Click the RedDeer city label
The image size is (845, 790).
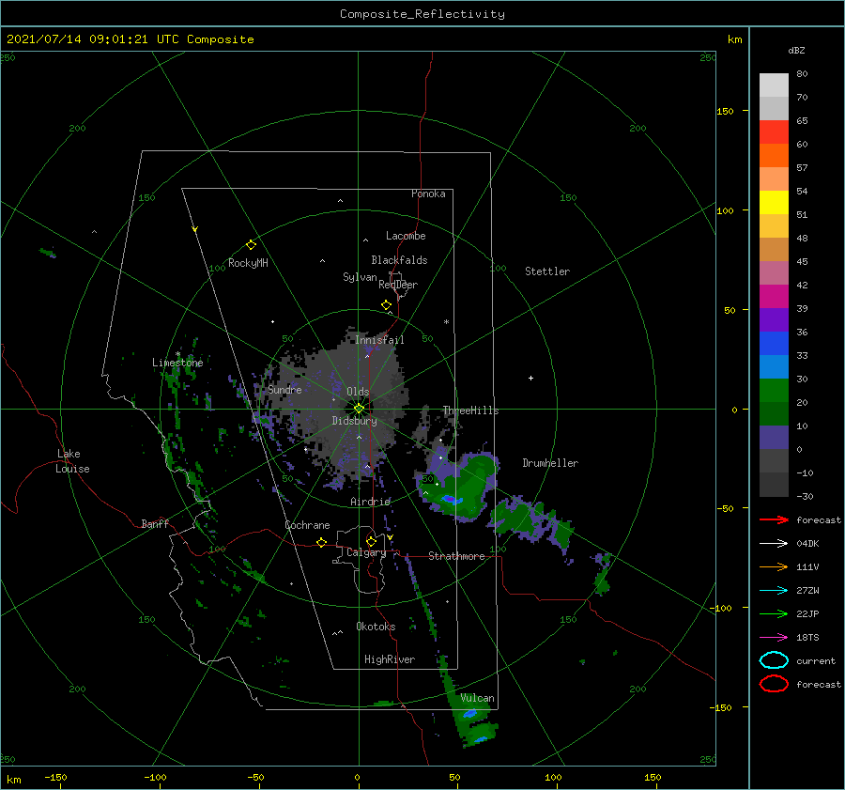(398, 285)
